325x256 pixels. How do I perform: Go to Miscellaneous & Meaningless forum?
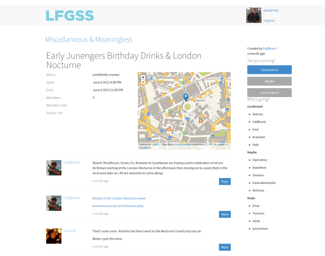pos(89,39)
